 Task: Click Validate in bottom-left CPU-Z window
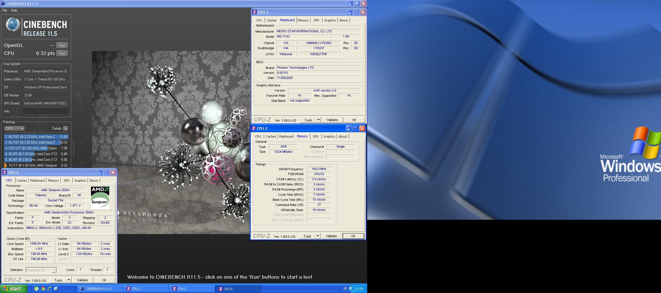(x=82, y=280)
